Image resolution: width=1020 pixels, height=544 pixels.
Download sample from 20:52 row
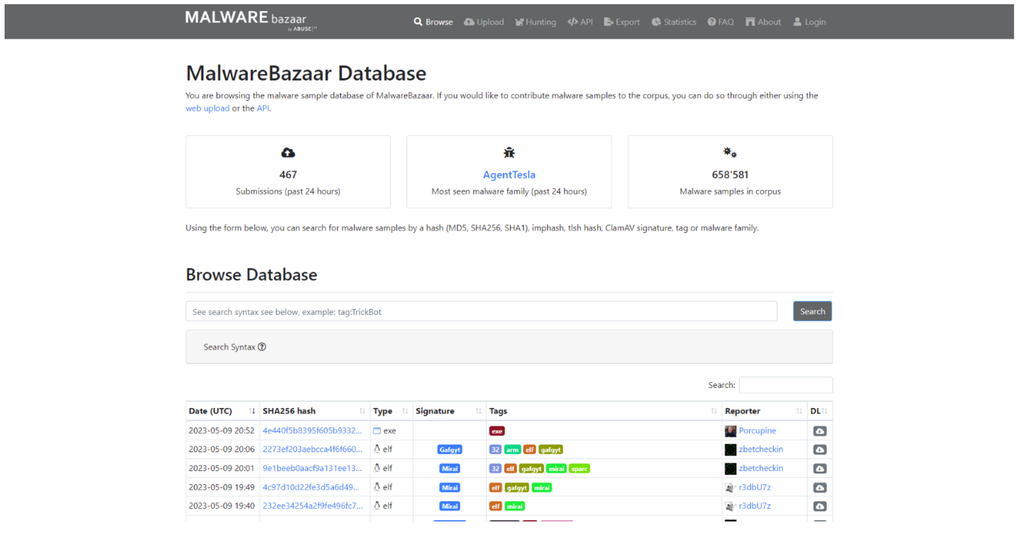click(820, 431)
